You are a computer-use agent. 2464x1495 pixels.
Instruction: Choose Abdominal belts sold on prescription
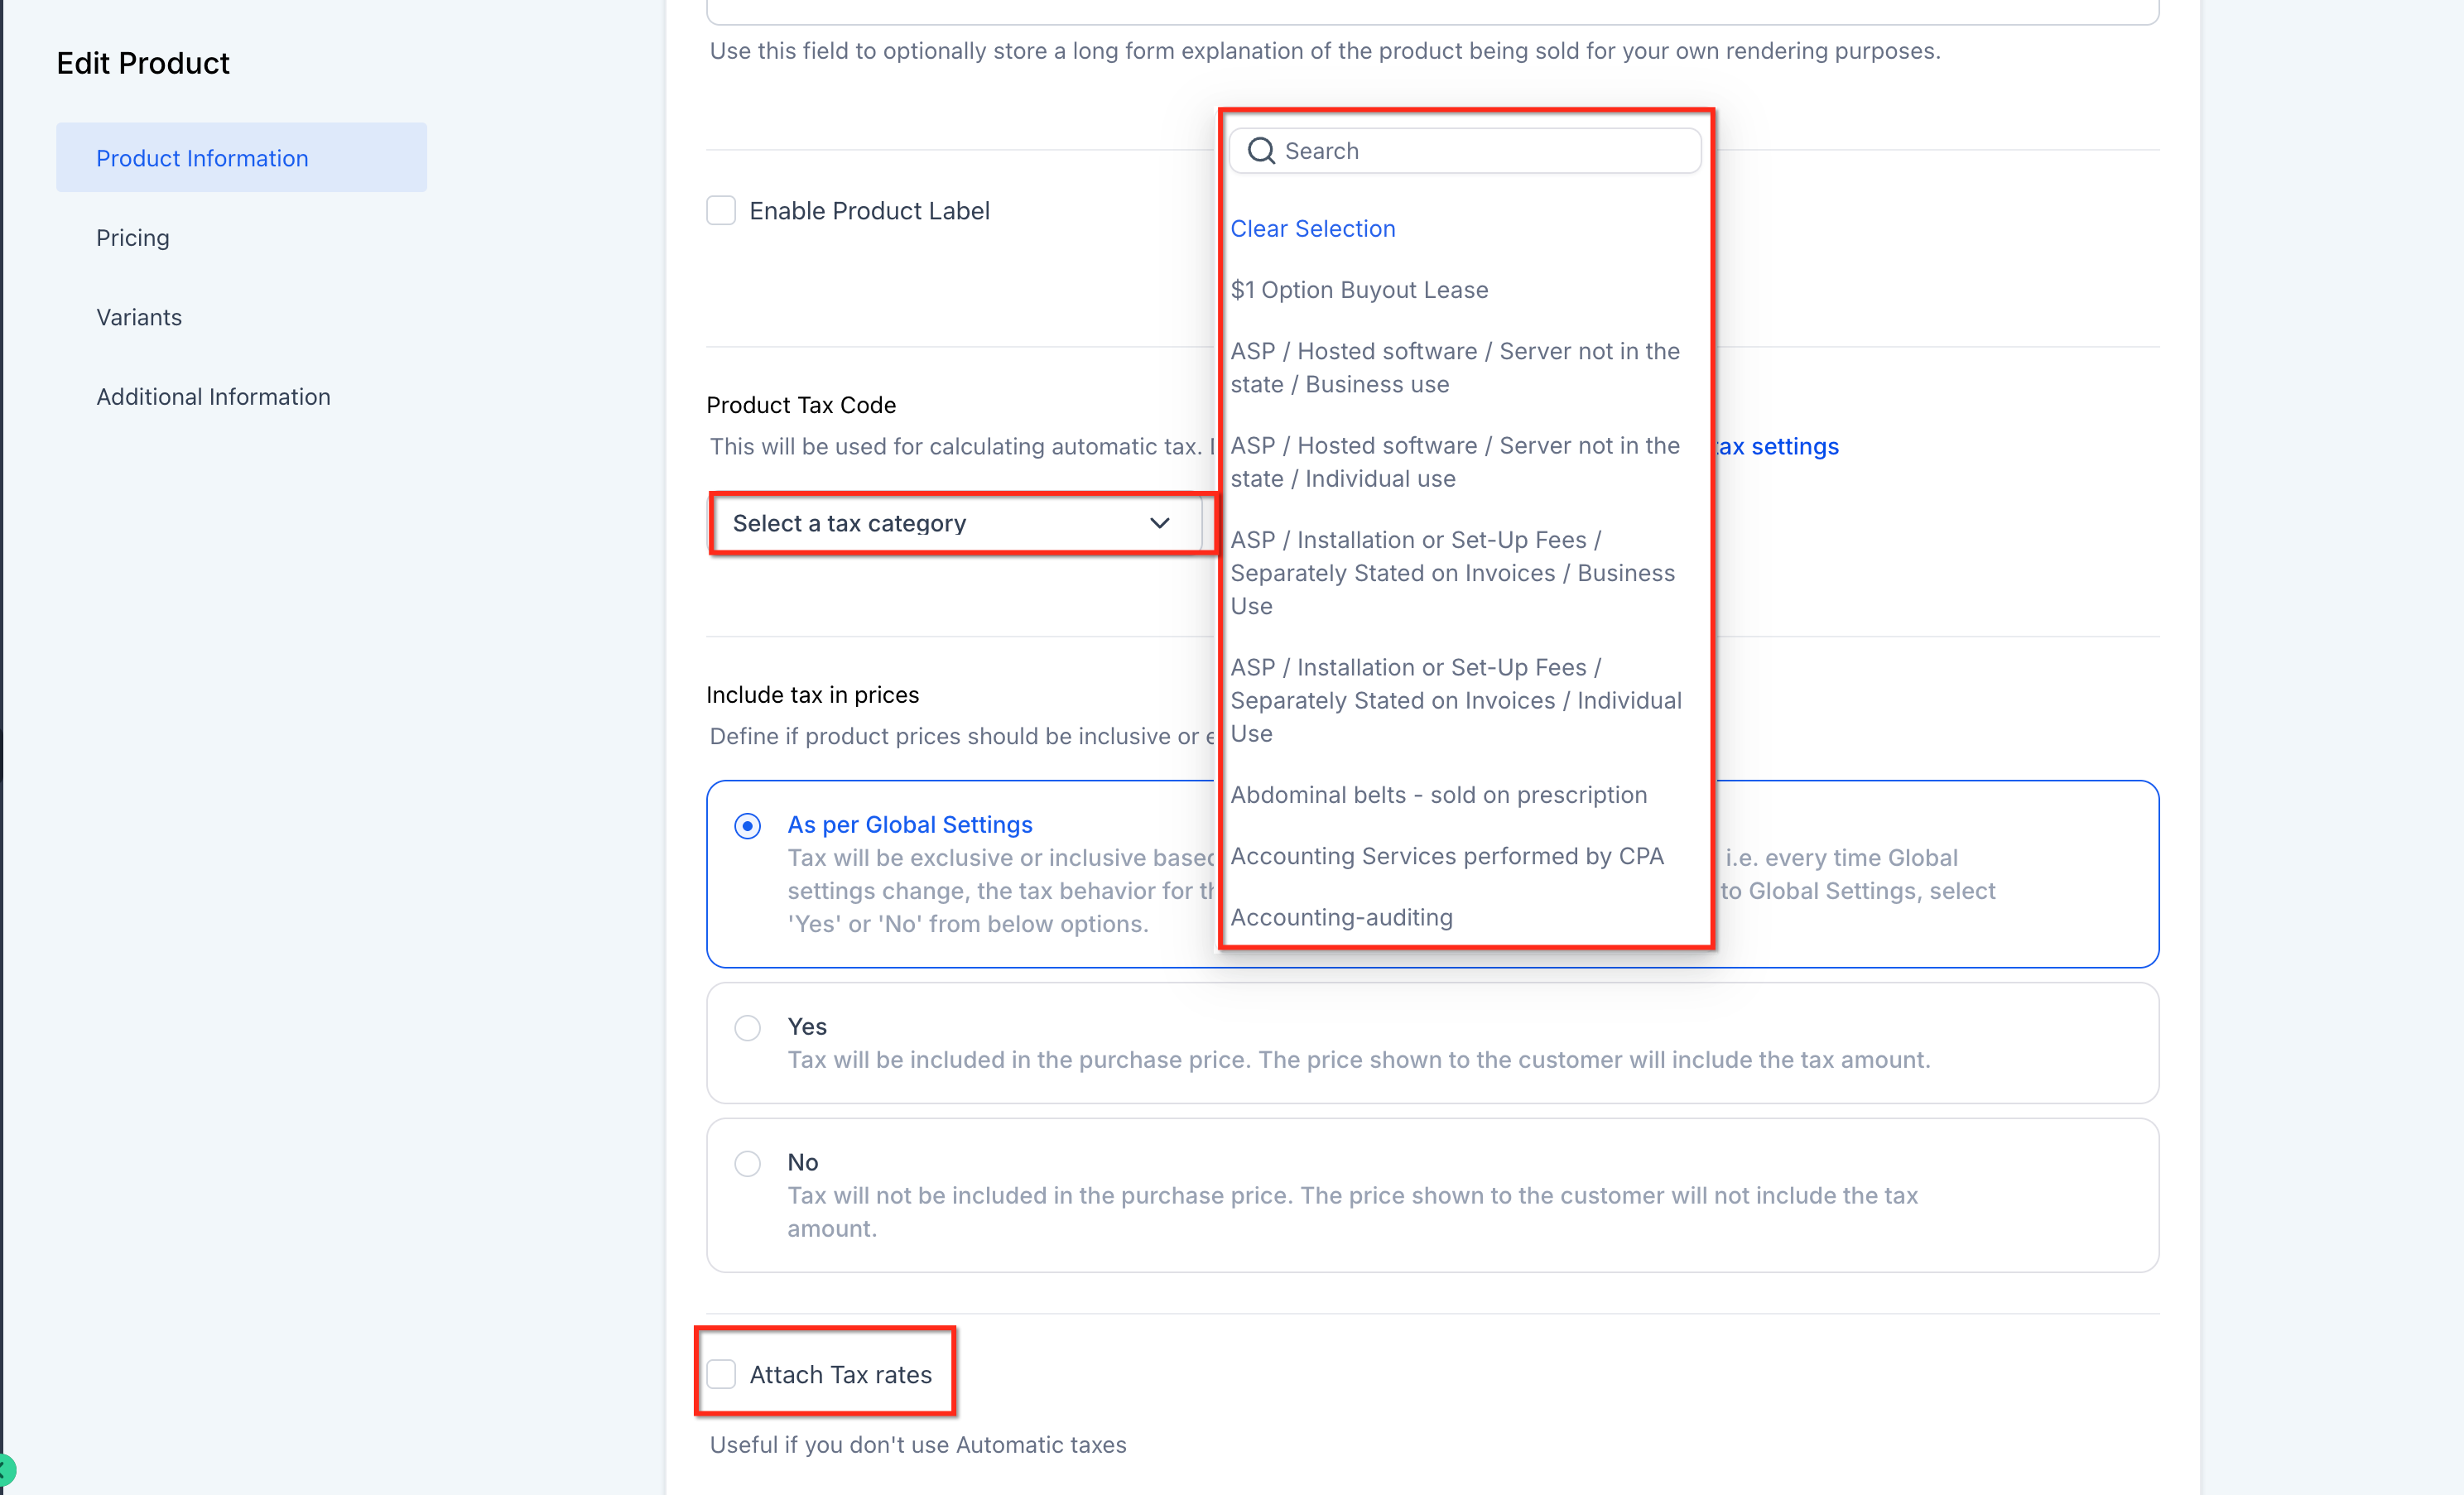pyautogui.click(x=1438, y=795)
